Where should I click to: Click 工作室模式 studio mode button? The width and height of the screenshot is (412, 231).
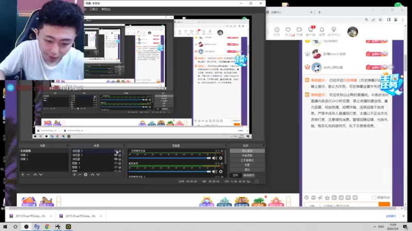247,160
